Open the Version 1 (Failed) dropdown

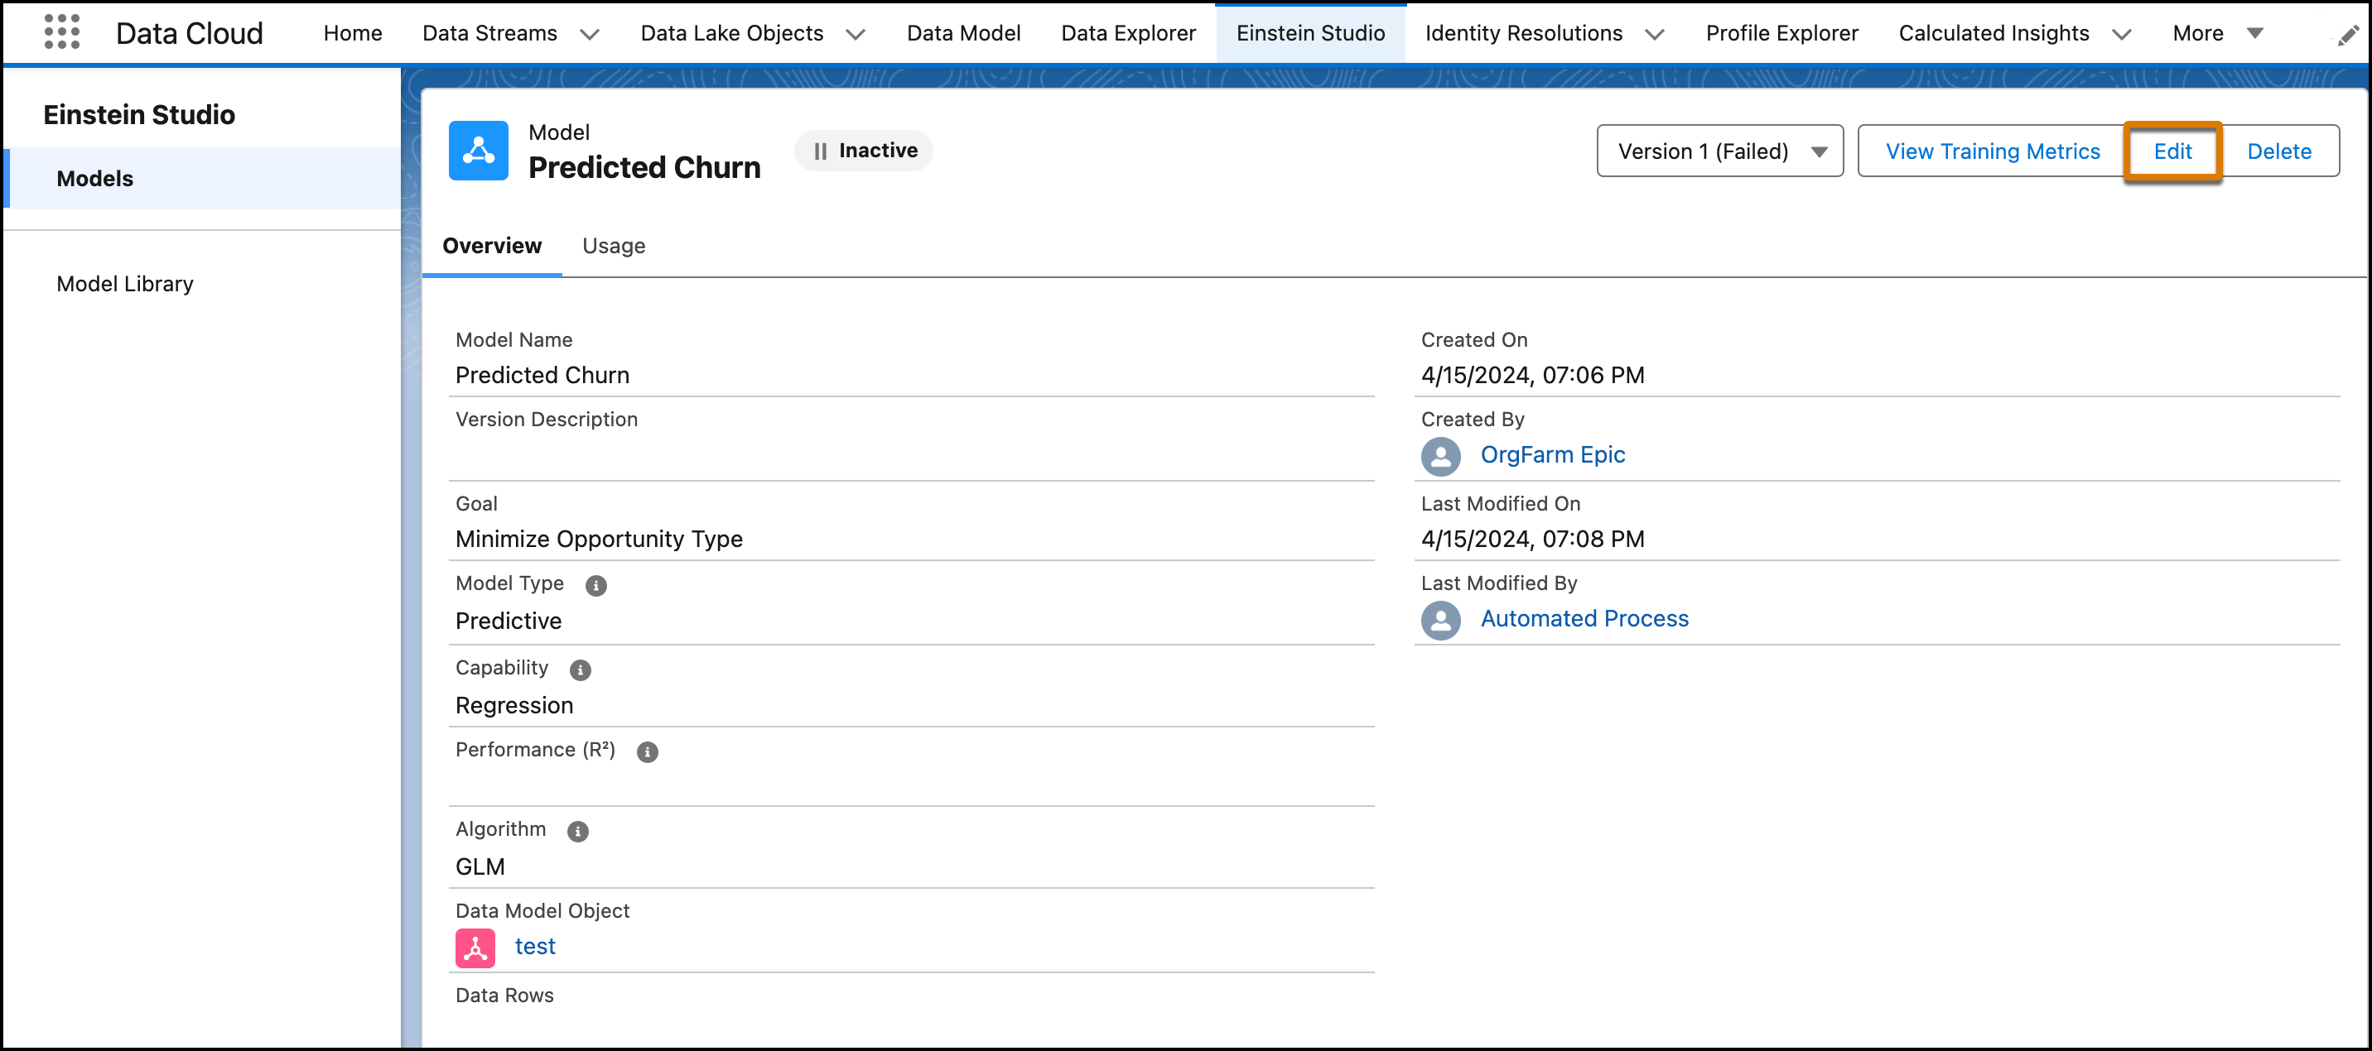1719,151
